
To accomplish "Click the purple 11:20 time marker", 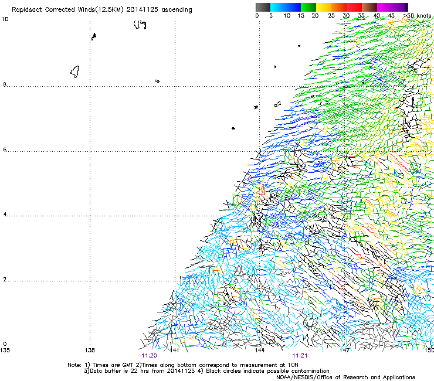I will click(149, 356).
